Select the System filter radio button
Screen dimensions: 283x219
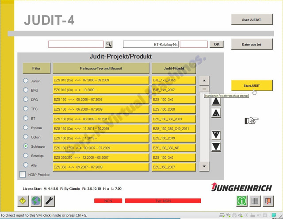tap(26, 127)
